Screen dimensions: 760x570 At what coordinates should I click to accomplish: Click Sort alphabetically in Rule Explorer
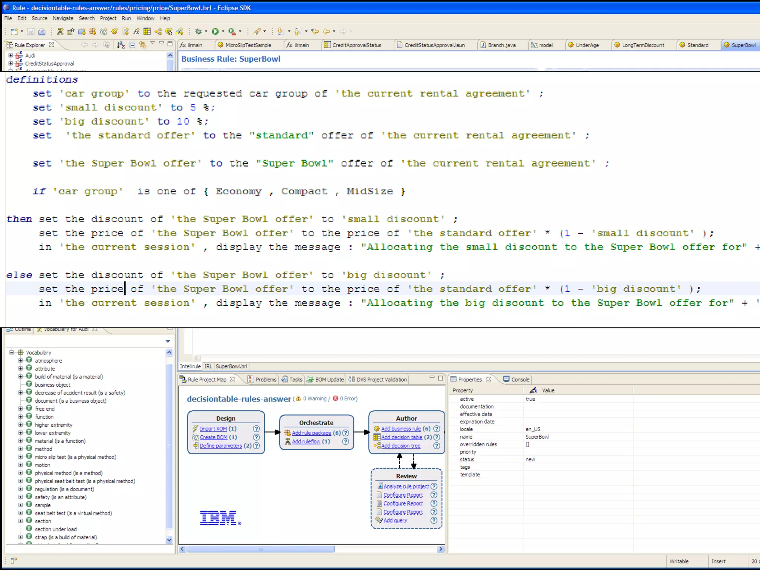pos(121,45)
